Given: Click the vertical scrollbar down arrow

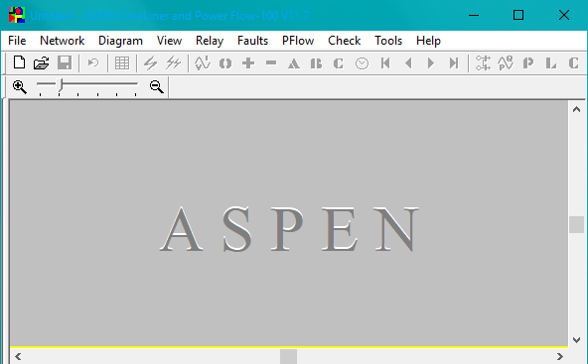Looking at the screenshot, I should coord(576,340).
